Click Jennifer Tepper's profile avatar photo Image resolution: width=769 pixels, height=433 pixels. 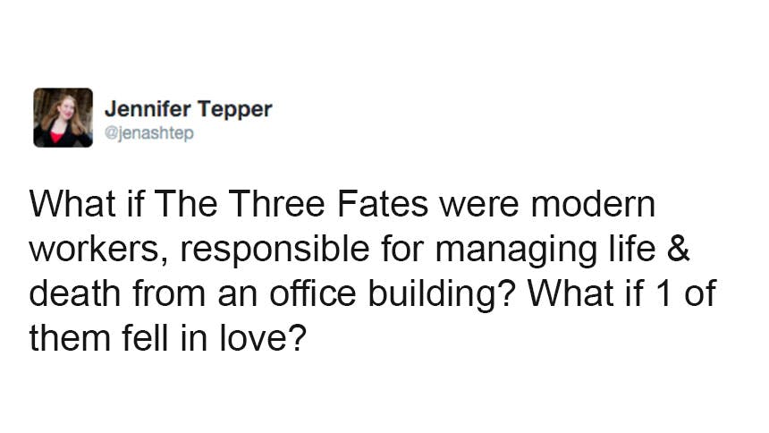(63, 117)
